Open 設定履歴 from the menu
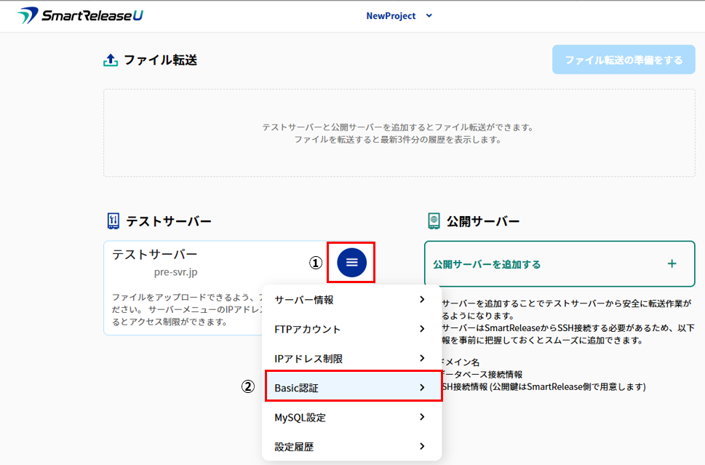Viewport: 705px width, 465px height. [x=294, y=447]
